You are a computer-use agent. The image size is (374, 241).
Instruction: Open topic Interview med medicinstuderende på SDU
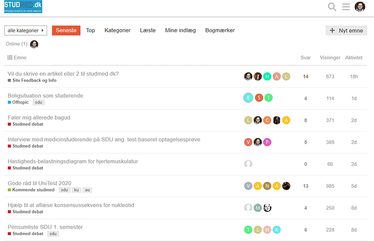pyautogui.click(x=104, y=139)
